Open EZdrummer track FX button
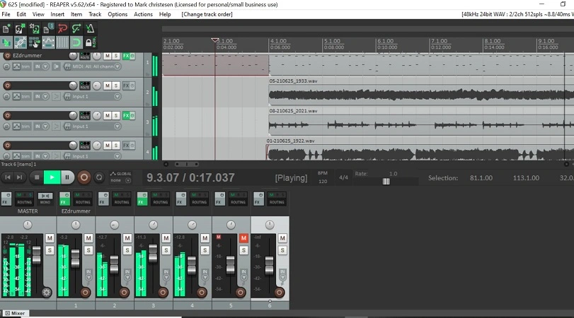 126,56
